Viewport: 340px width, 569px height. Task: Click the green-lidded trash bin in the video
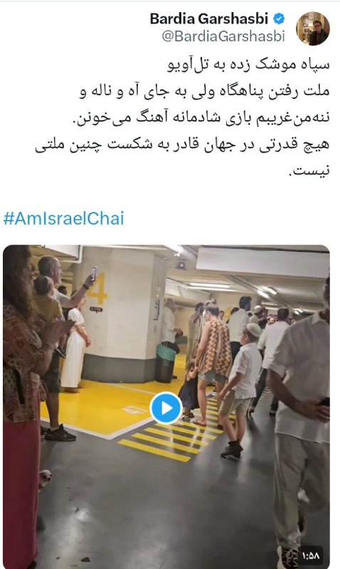coord(166,363)
